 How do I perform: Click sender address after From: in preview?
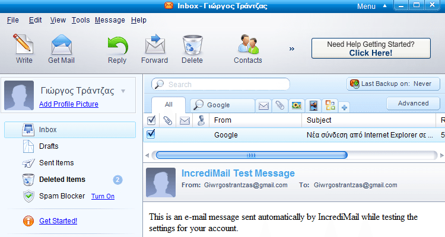point(246,185)
